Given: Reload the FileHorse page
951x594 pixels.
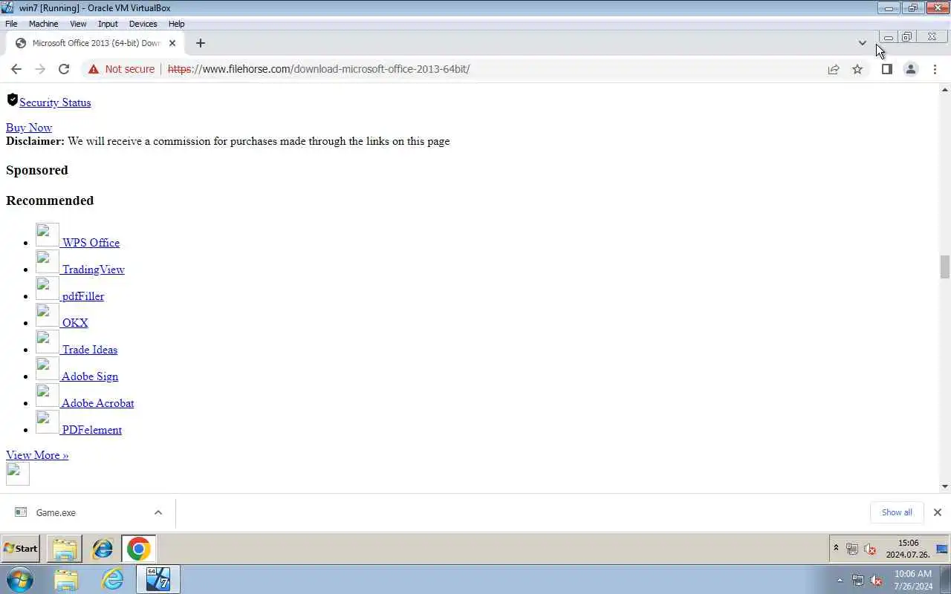Looking at the screenshot, I should (64, 69).
